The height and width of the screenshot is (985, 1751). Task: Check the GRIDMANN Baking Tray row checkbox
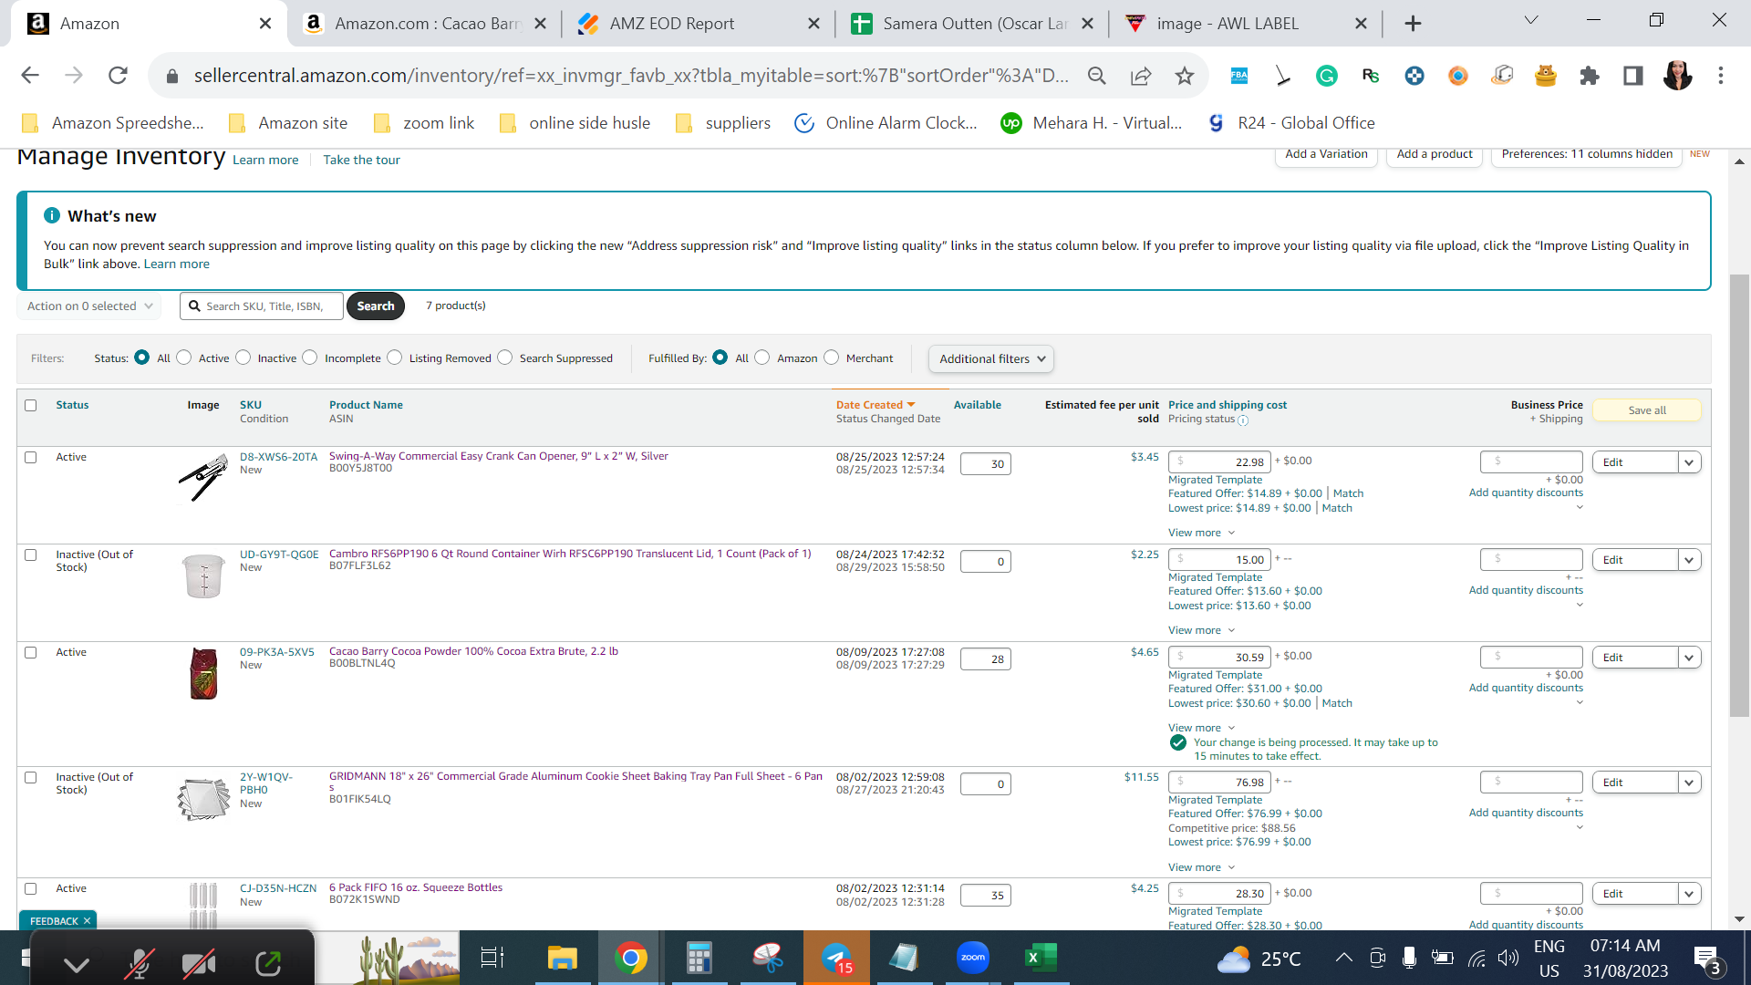pos(31,778)
